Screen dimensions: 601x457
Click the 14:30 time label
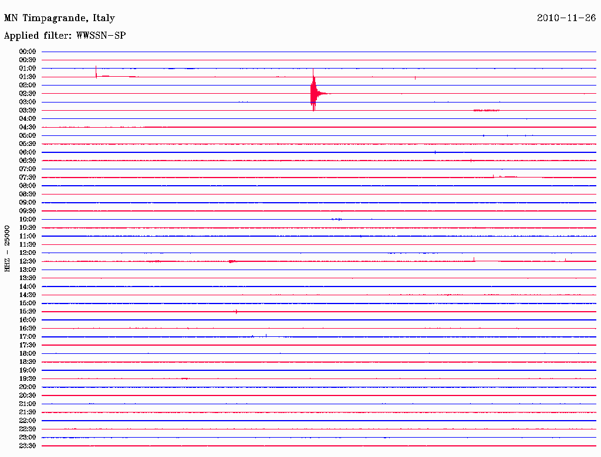pyautogui.click(x=27, y=295)
